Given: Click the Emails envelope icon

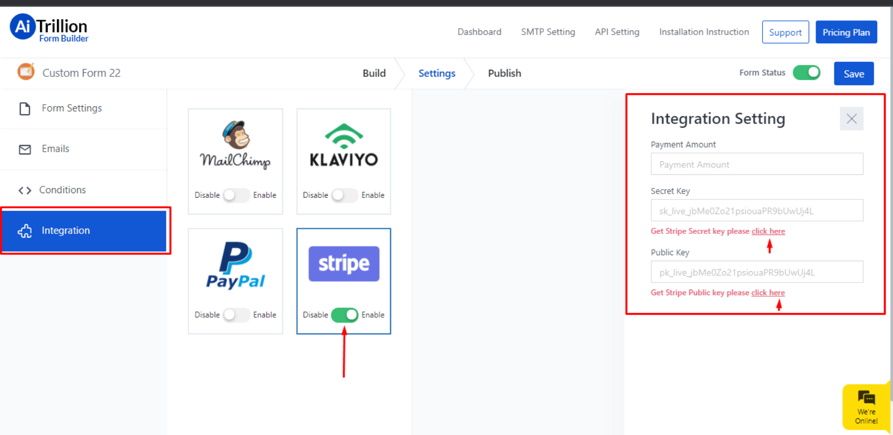Looking at the screenshot, I should [x=25, y=149].
